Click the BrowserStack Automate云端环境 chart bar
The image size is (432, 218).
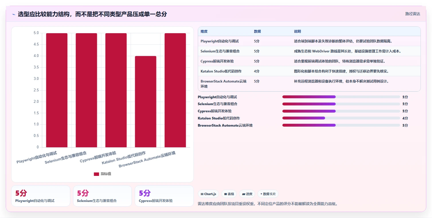[175, 90]
